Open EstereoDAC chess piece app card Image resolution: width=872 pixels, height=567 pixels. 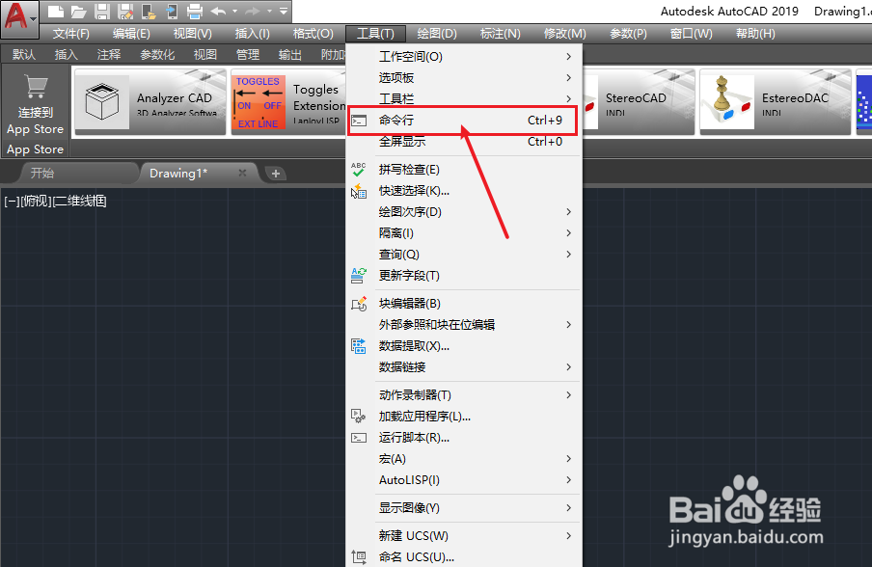tap(776, 102)
